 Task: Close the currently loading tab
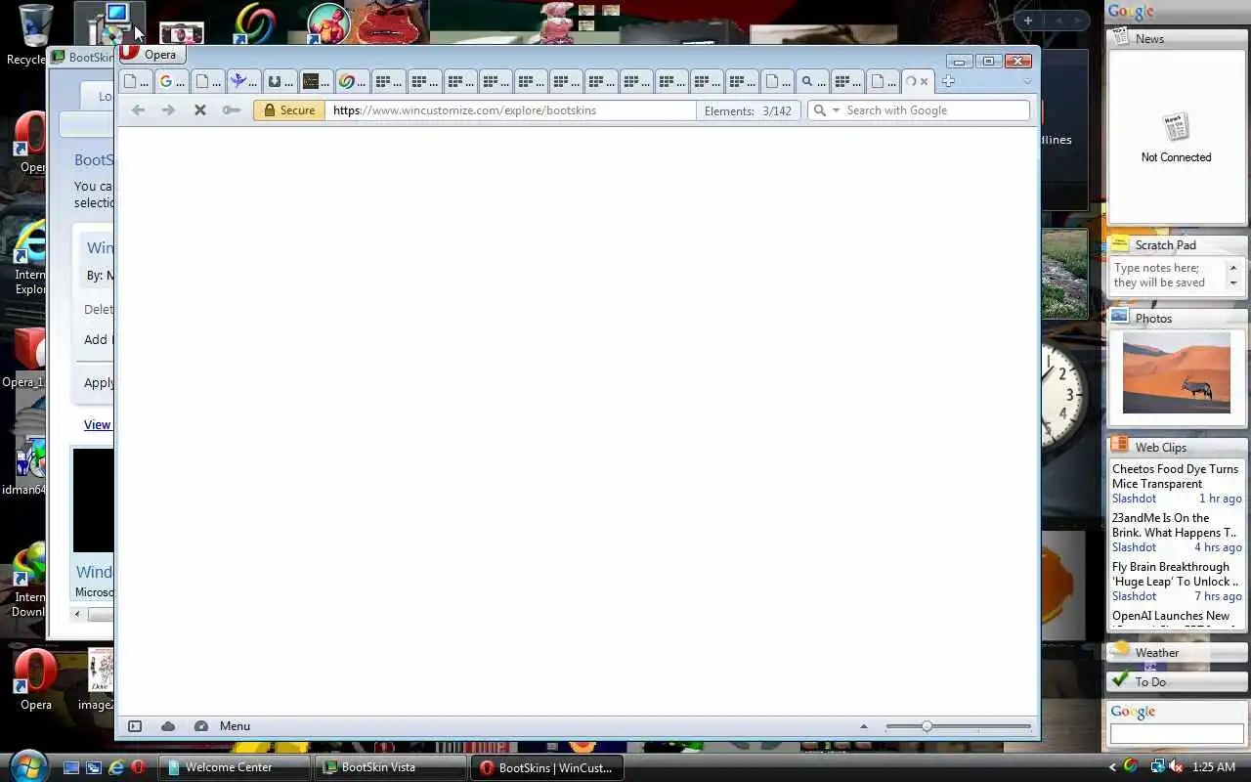click(x=924, y=81)
